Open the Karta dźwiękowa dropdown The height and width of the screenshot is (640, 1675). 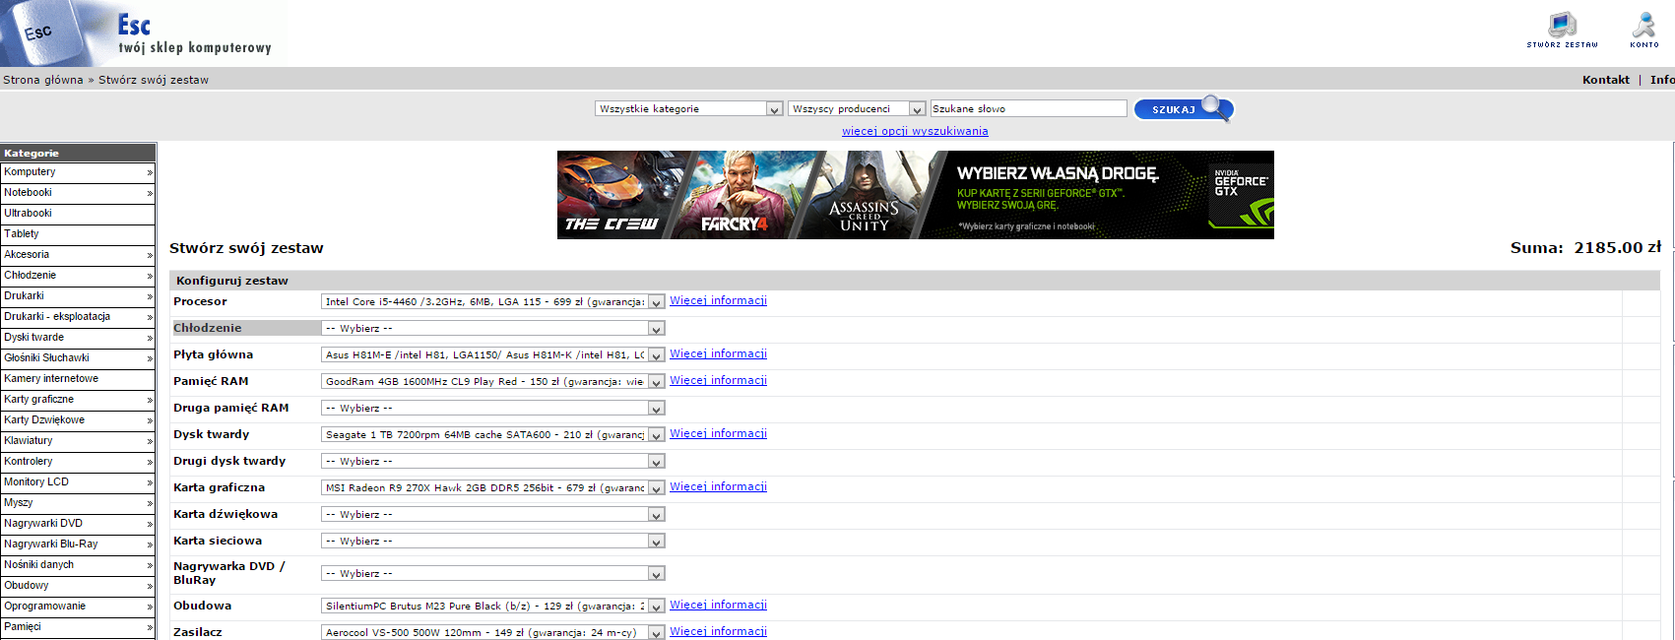[x=493, y=515]
